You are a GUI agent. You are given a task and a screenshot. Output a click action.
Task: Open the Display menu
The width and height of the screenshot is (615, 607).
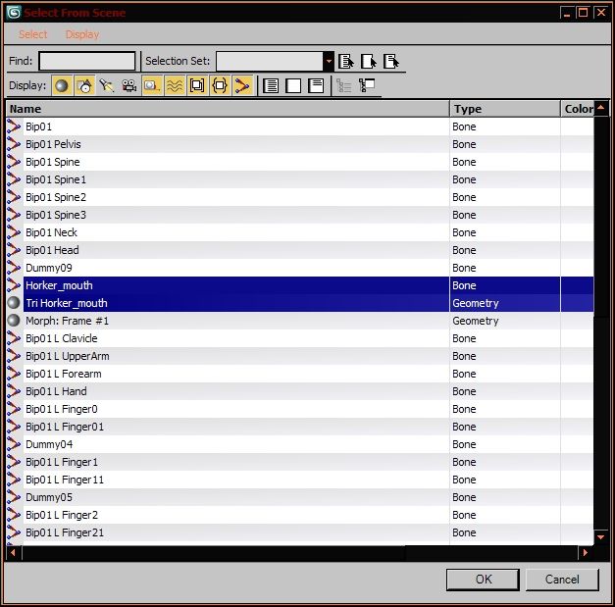point(82,34)
